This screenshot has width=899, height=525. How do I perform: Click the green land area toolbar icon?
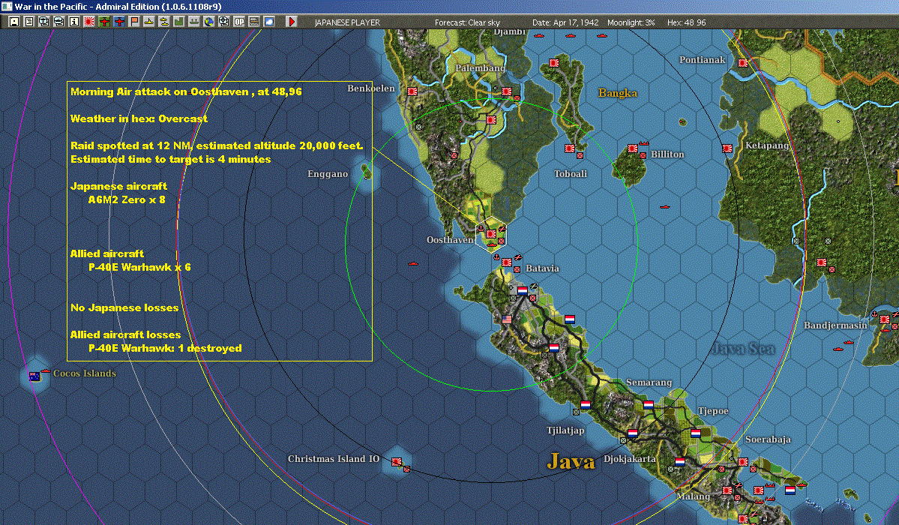(179, 22)
